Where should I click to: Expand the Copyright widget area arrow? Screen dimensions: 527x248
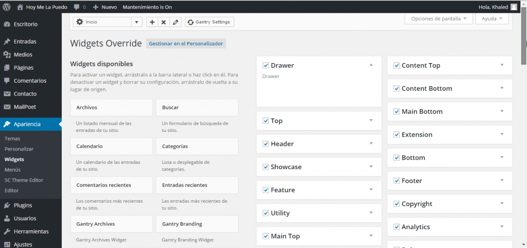tap(502, 204)
